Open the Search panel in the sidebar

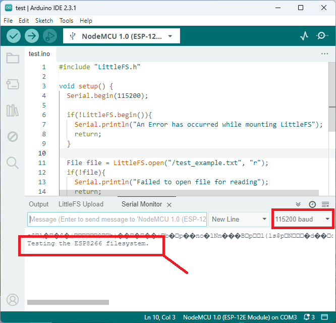[13, 163]
